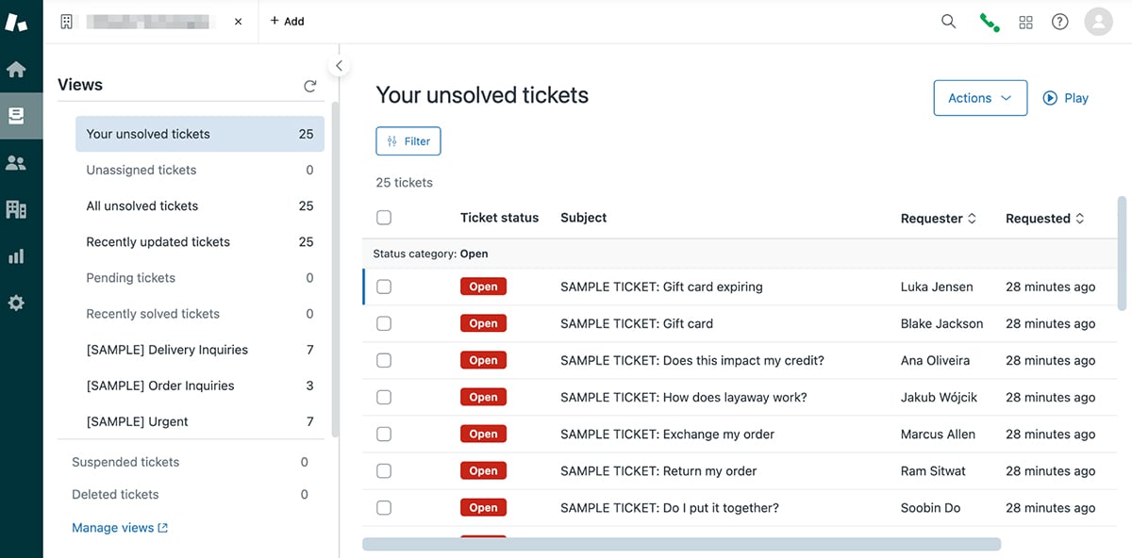This screenshot has width=1132, height=558.
Task: Open the Admin settings gear icon
Action: point(21,302)
